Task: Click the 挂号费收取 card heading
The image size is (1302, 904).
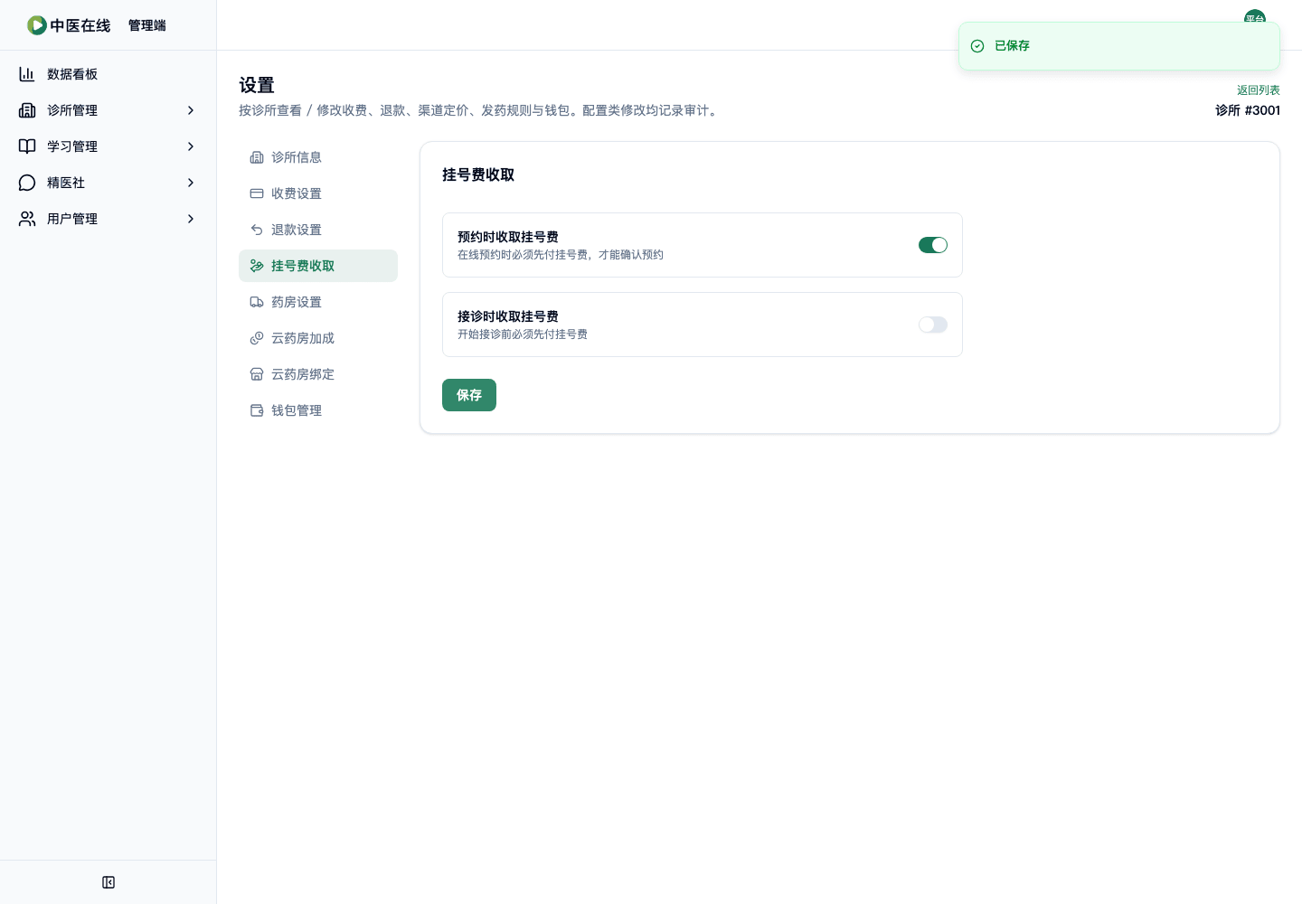Action: tap(478, 174)
